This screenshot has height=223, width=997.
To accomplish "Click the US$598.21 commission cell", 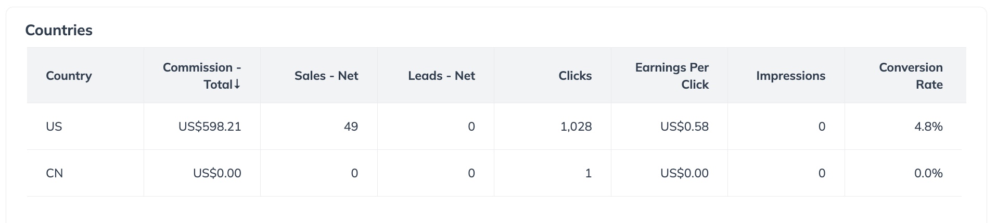I will pyautogui.click(x=210, y=127).
